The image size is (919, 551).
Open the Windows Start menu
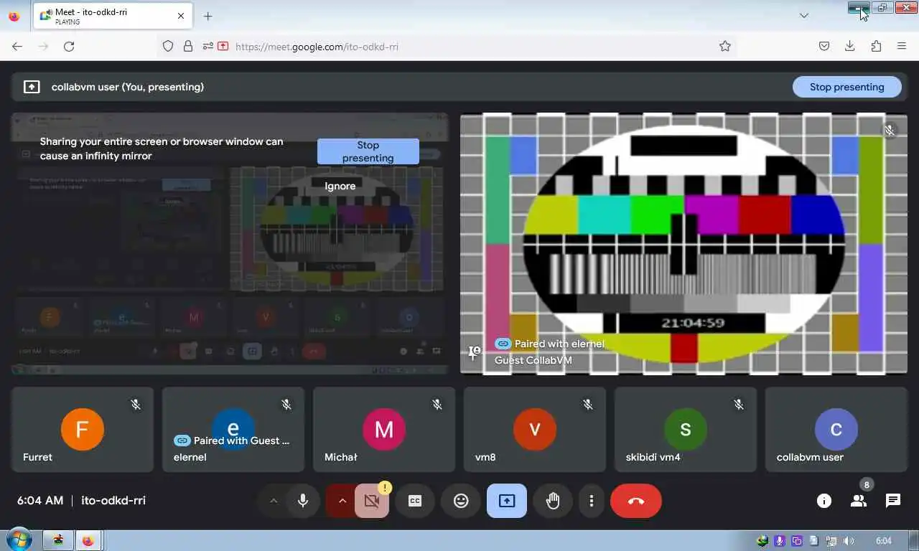19,540
